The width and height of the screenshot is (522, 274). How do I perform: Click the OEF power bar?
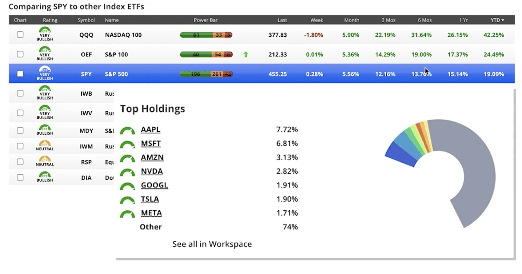[206, 54]
